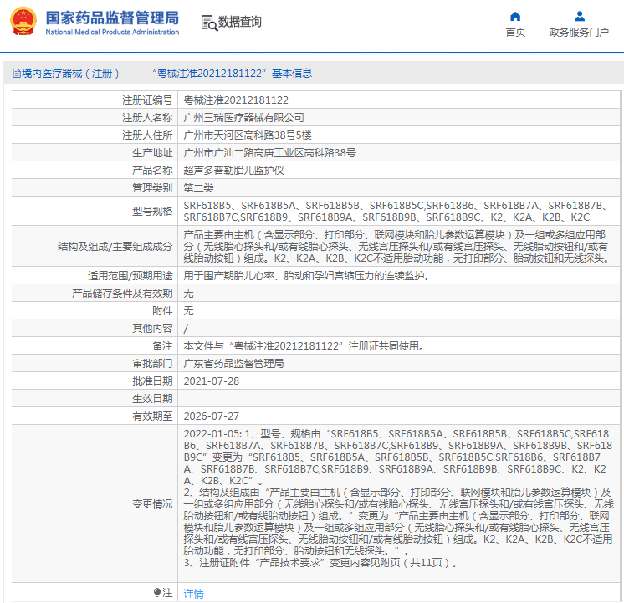Click the bulb icon beside 注
This screenshot has height=603, width=624.
point(156,593)
